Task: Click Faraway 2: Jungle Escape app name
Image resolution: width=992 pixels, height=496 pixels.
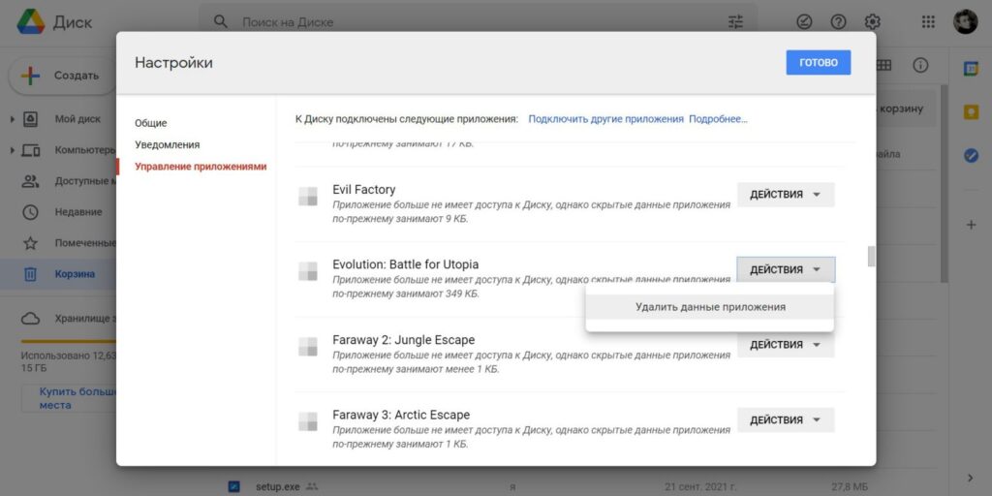Action: 404,340
